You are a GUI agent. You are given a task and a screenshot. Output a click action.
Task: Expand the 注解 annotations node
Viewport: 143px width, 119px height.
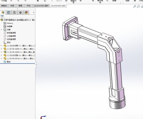point(1,29)
